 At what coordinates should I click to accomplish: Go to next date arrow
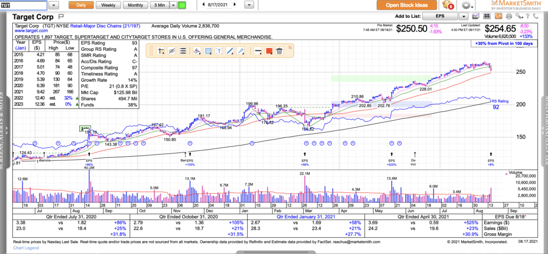[x=234, y=5]
